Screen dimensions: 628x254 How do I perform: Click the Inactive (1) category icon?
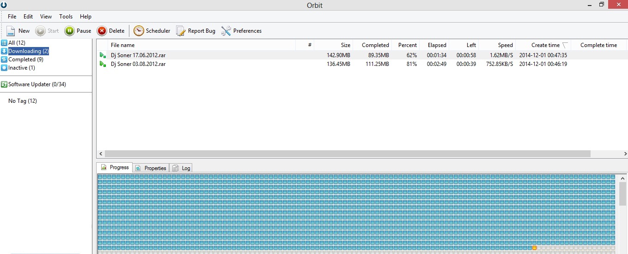pyautogui.click(x=4, y=68)
